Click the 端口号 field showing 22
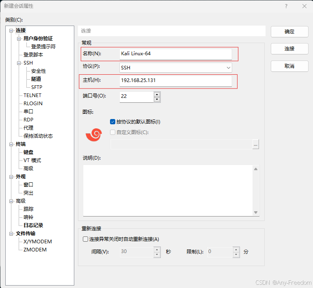313x288 pixels. pos(136,97)
